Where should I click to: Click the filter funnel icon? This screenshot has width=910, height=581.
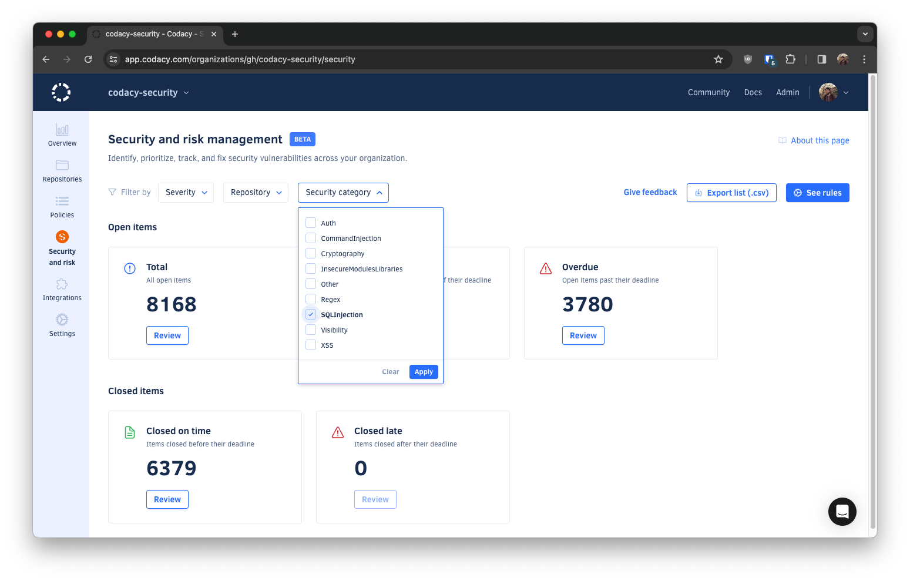112,192
